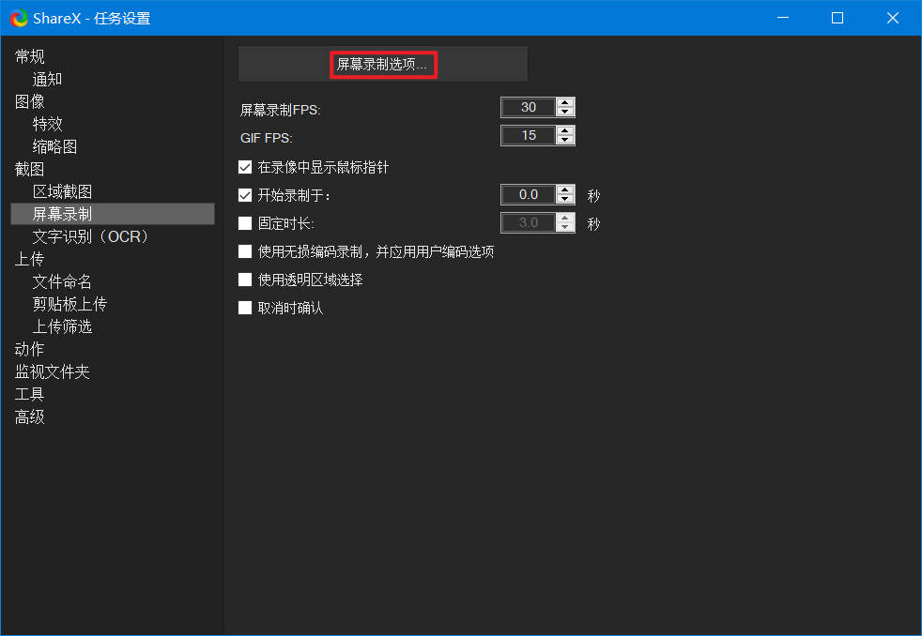Disable 在录像中显示鼠标指针 checkbox
This screenshot has height=636, width=922.
point(245,168)
